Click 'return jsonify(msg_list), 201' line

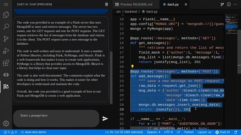(x=170, y=62)
